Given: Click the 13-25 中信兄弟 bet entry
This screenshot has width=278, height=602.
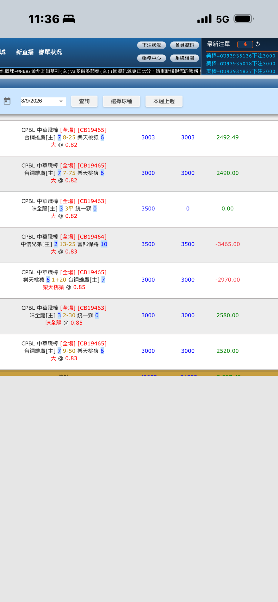Looking at the screenshot, I should point(64,244).
